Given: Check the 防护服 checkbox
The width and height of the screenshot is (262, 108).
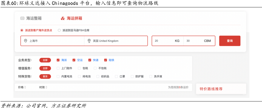Looking at the screenshot, I should coord(132,77).
